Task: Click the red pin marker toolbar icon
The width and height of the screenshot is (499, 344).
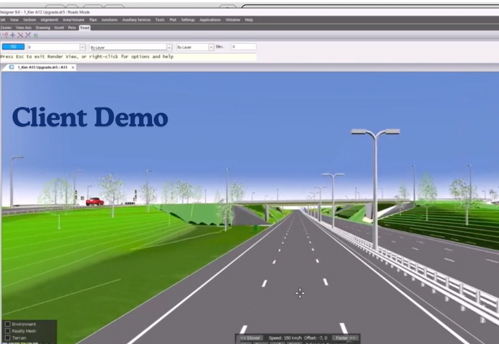Action: 6,35
